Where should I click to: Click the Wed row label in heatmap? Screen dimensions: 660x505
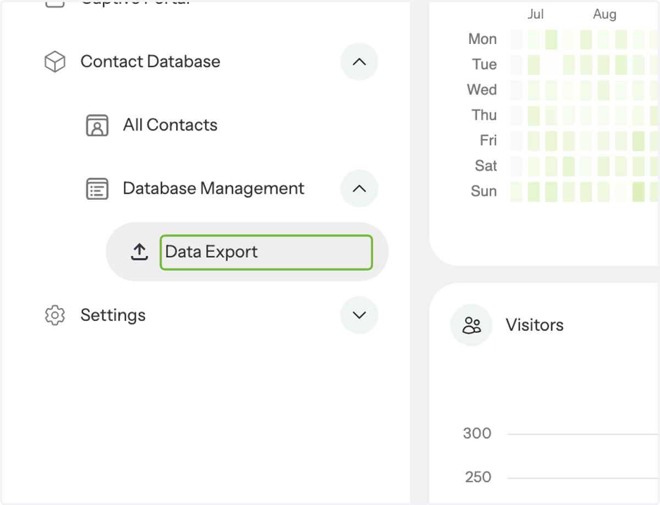(482, 90)
